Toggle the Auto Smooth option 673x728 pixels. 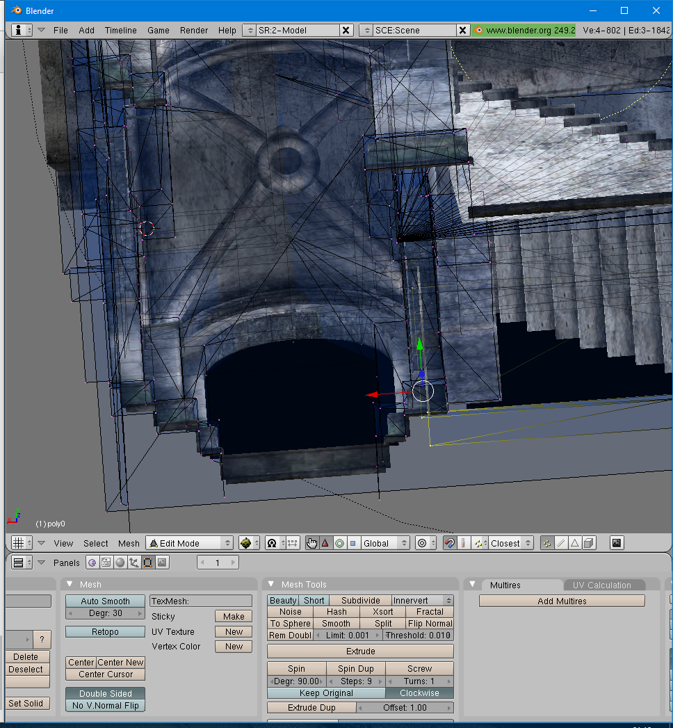point(106,601)
